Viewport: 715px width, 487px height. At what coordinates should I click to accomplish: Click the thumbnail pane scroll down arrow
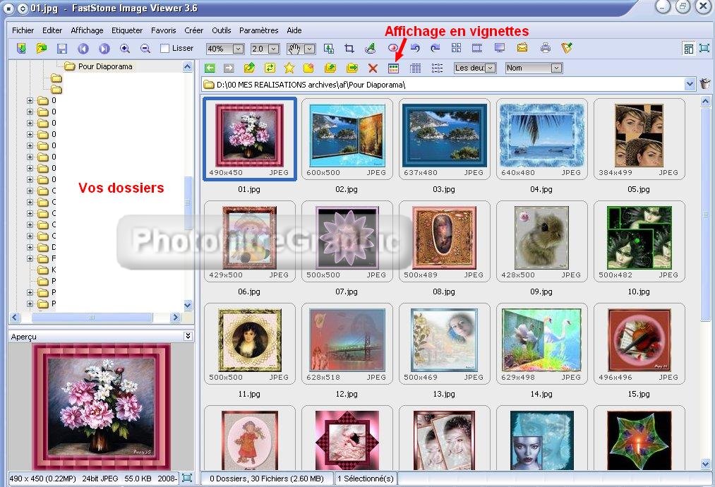[x=706, y=464]
